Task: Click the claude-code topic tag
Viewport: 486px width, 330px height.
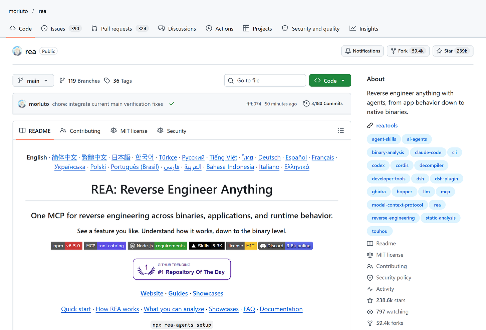Action: click(428, 152)
